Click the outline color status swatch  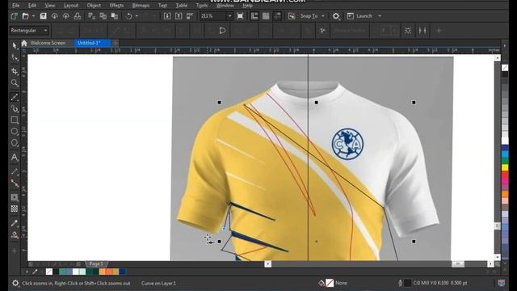[407, 283]
